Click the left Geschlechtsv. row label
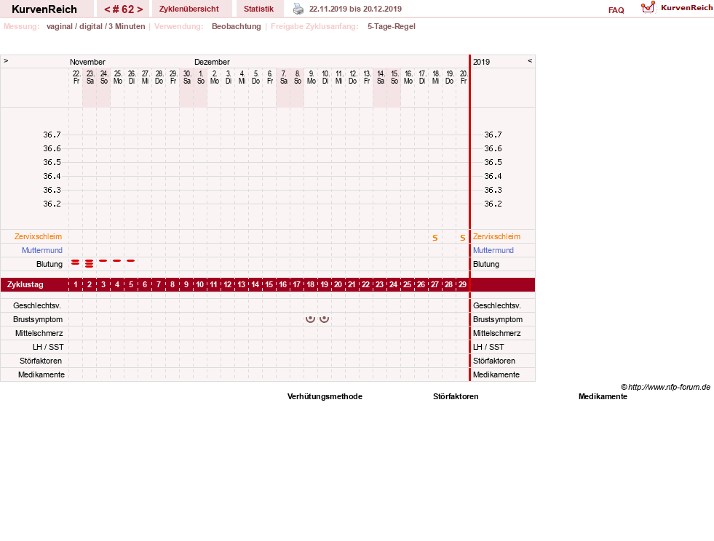The image size is (714, 541). coord(37,305)
